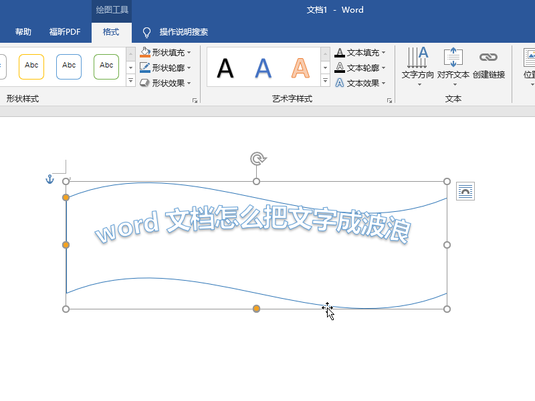Screen dimensions: 535x401
Task: Select the black A WordArt style
Action: click(x=225, y=68)
